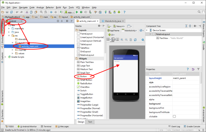
Task: Expand the java folder
Action: 9,32
